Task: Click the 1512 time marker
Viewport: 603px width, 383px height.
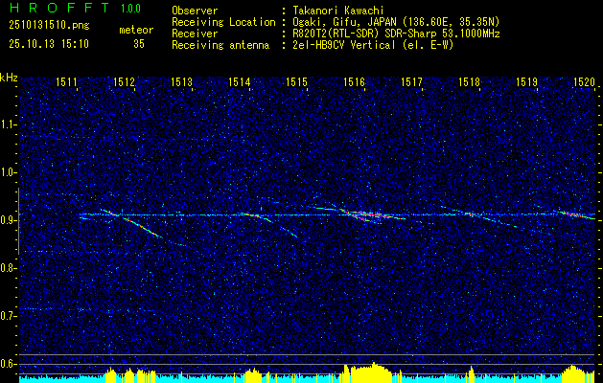Action: (124, 83)
